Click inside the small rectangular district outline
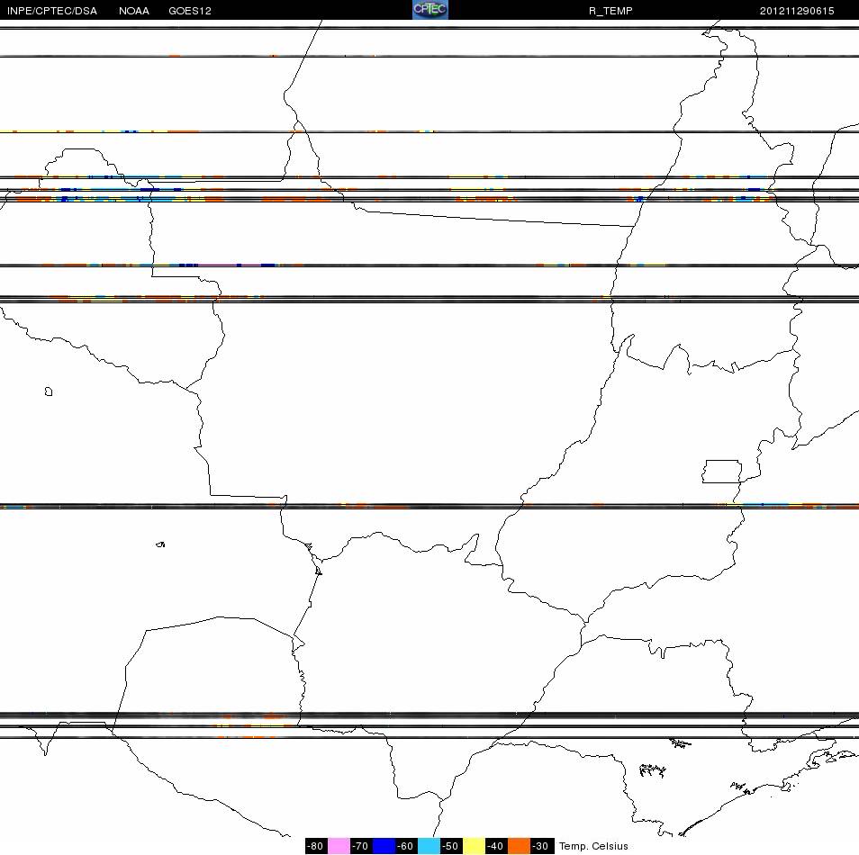Image resolution: width=859 pixels, height=855 pixels. click(722, 472)
